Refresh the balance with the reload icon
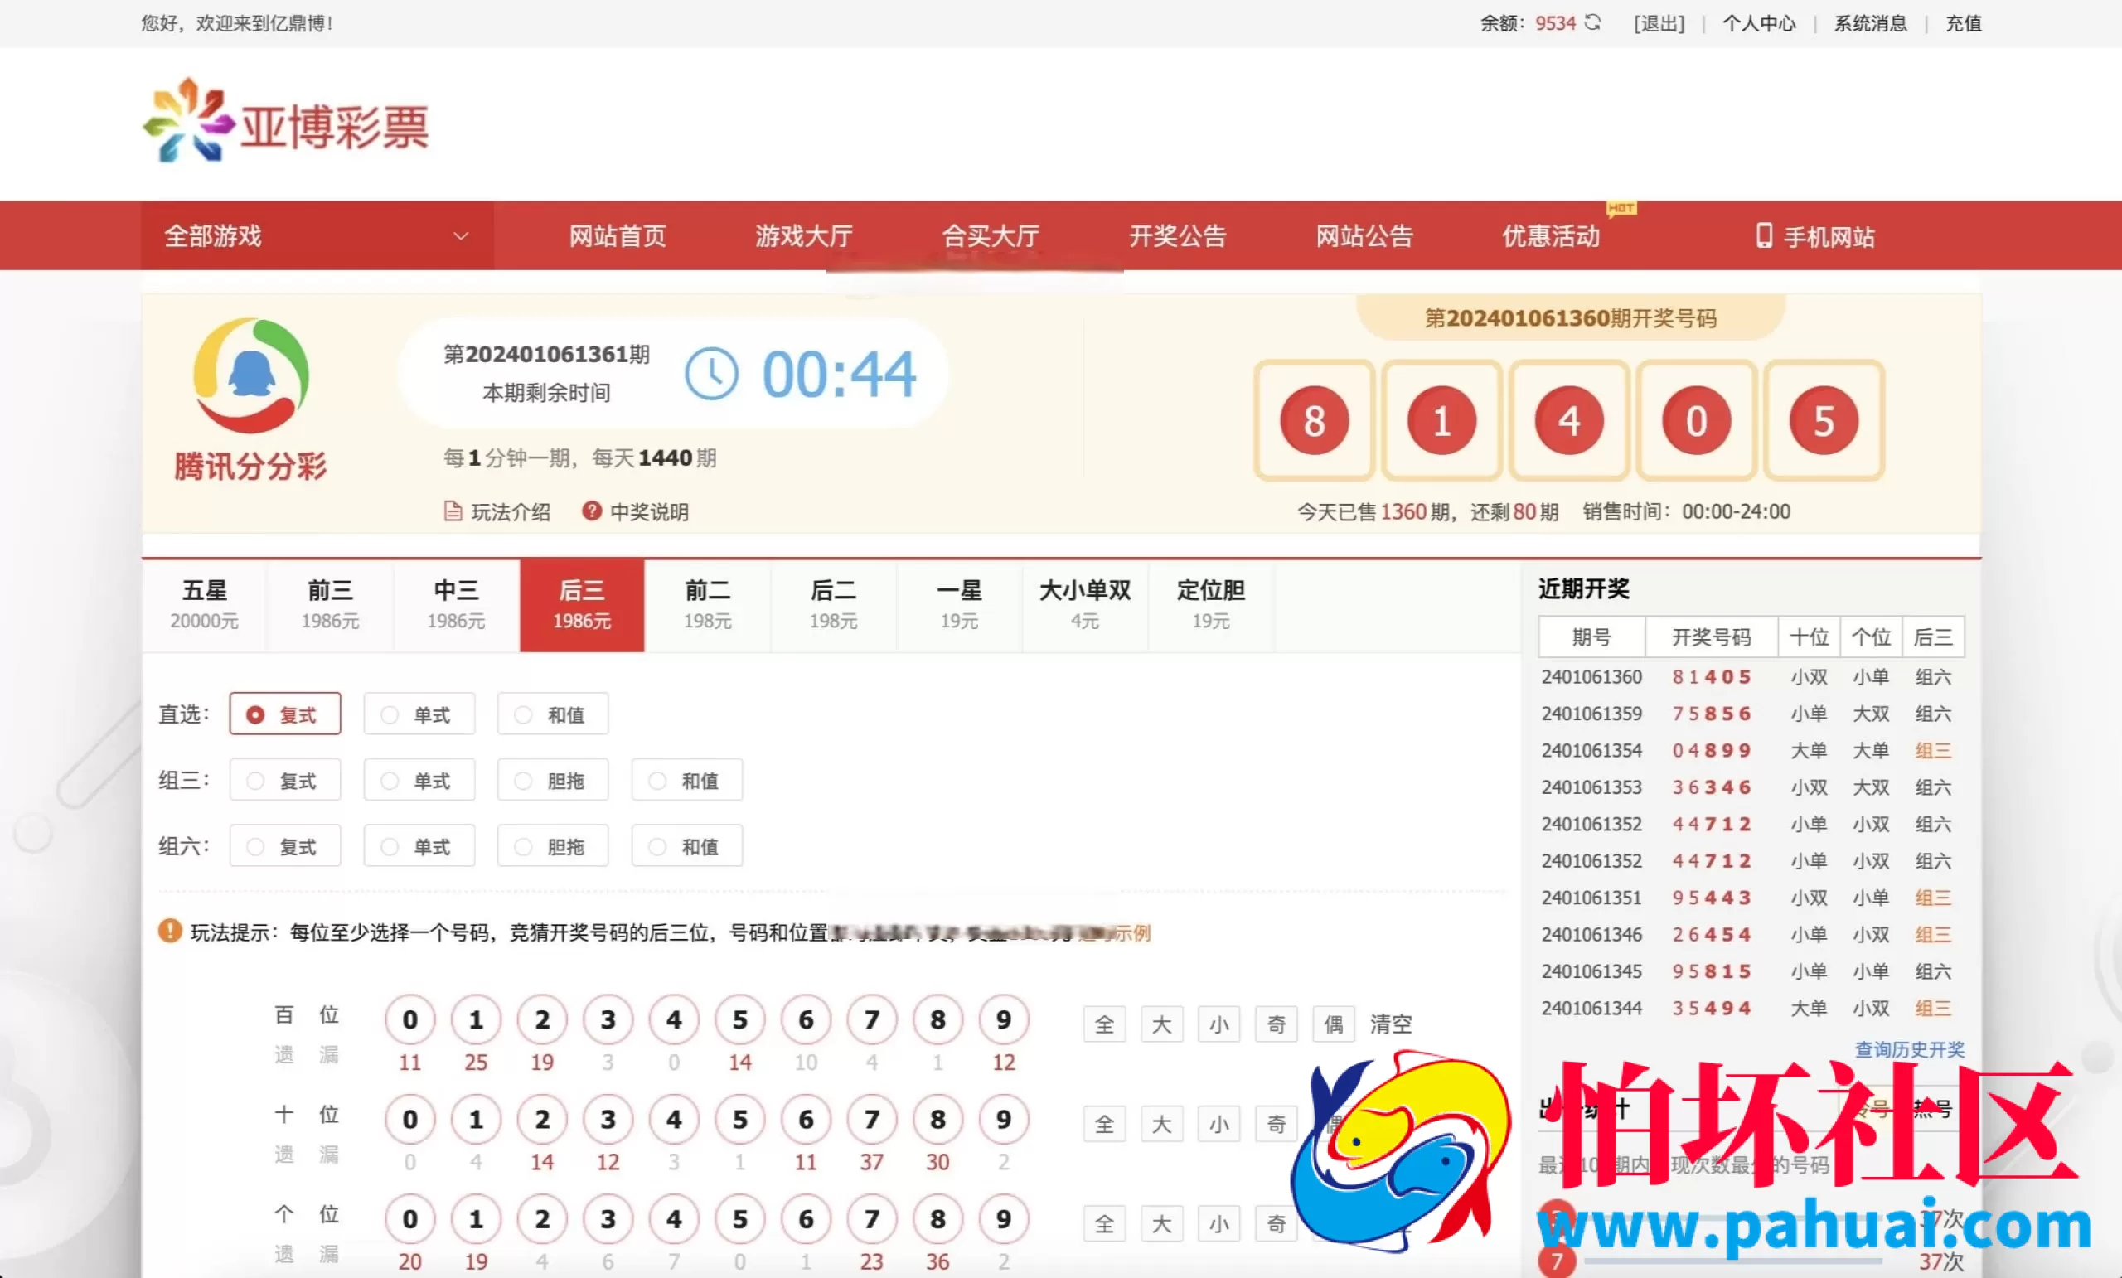The height and width of the screenshot is (1278, 2122). pyautogui.click(x=1592, y=22)
